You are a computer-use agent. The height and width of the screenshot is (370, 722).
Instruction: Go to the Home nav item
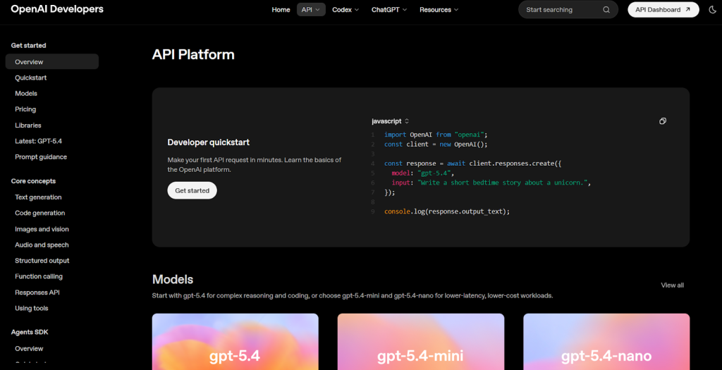pyautogui.click(x=281, y=10)
